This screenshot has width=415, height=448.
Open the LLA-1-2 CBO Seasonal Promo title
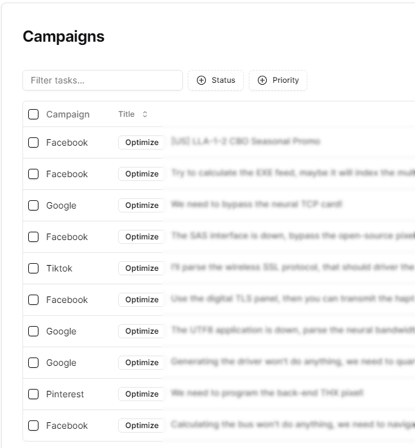click(246, 141)
